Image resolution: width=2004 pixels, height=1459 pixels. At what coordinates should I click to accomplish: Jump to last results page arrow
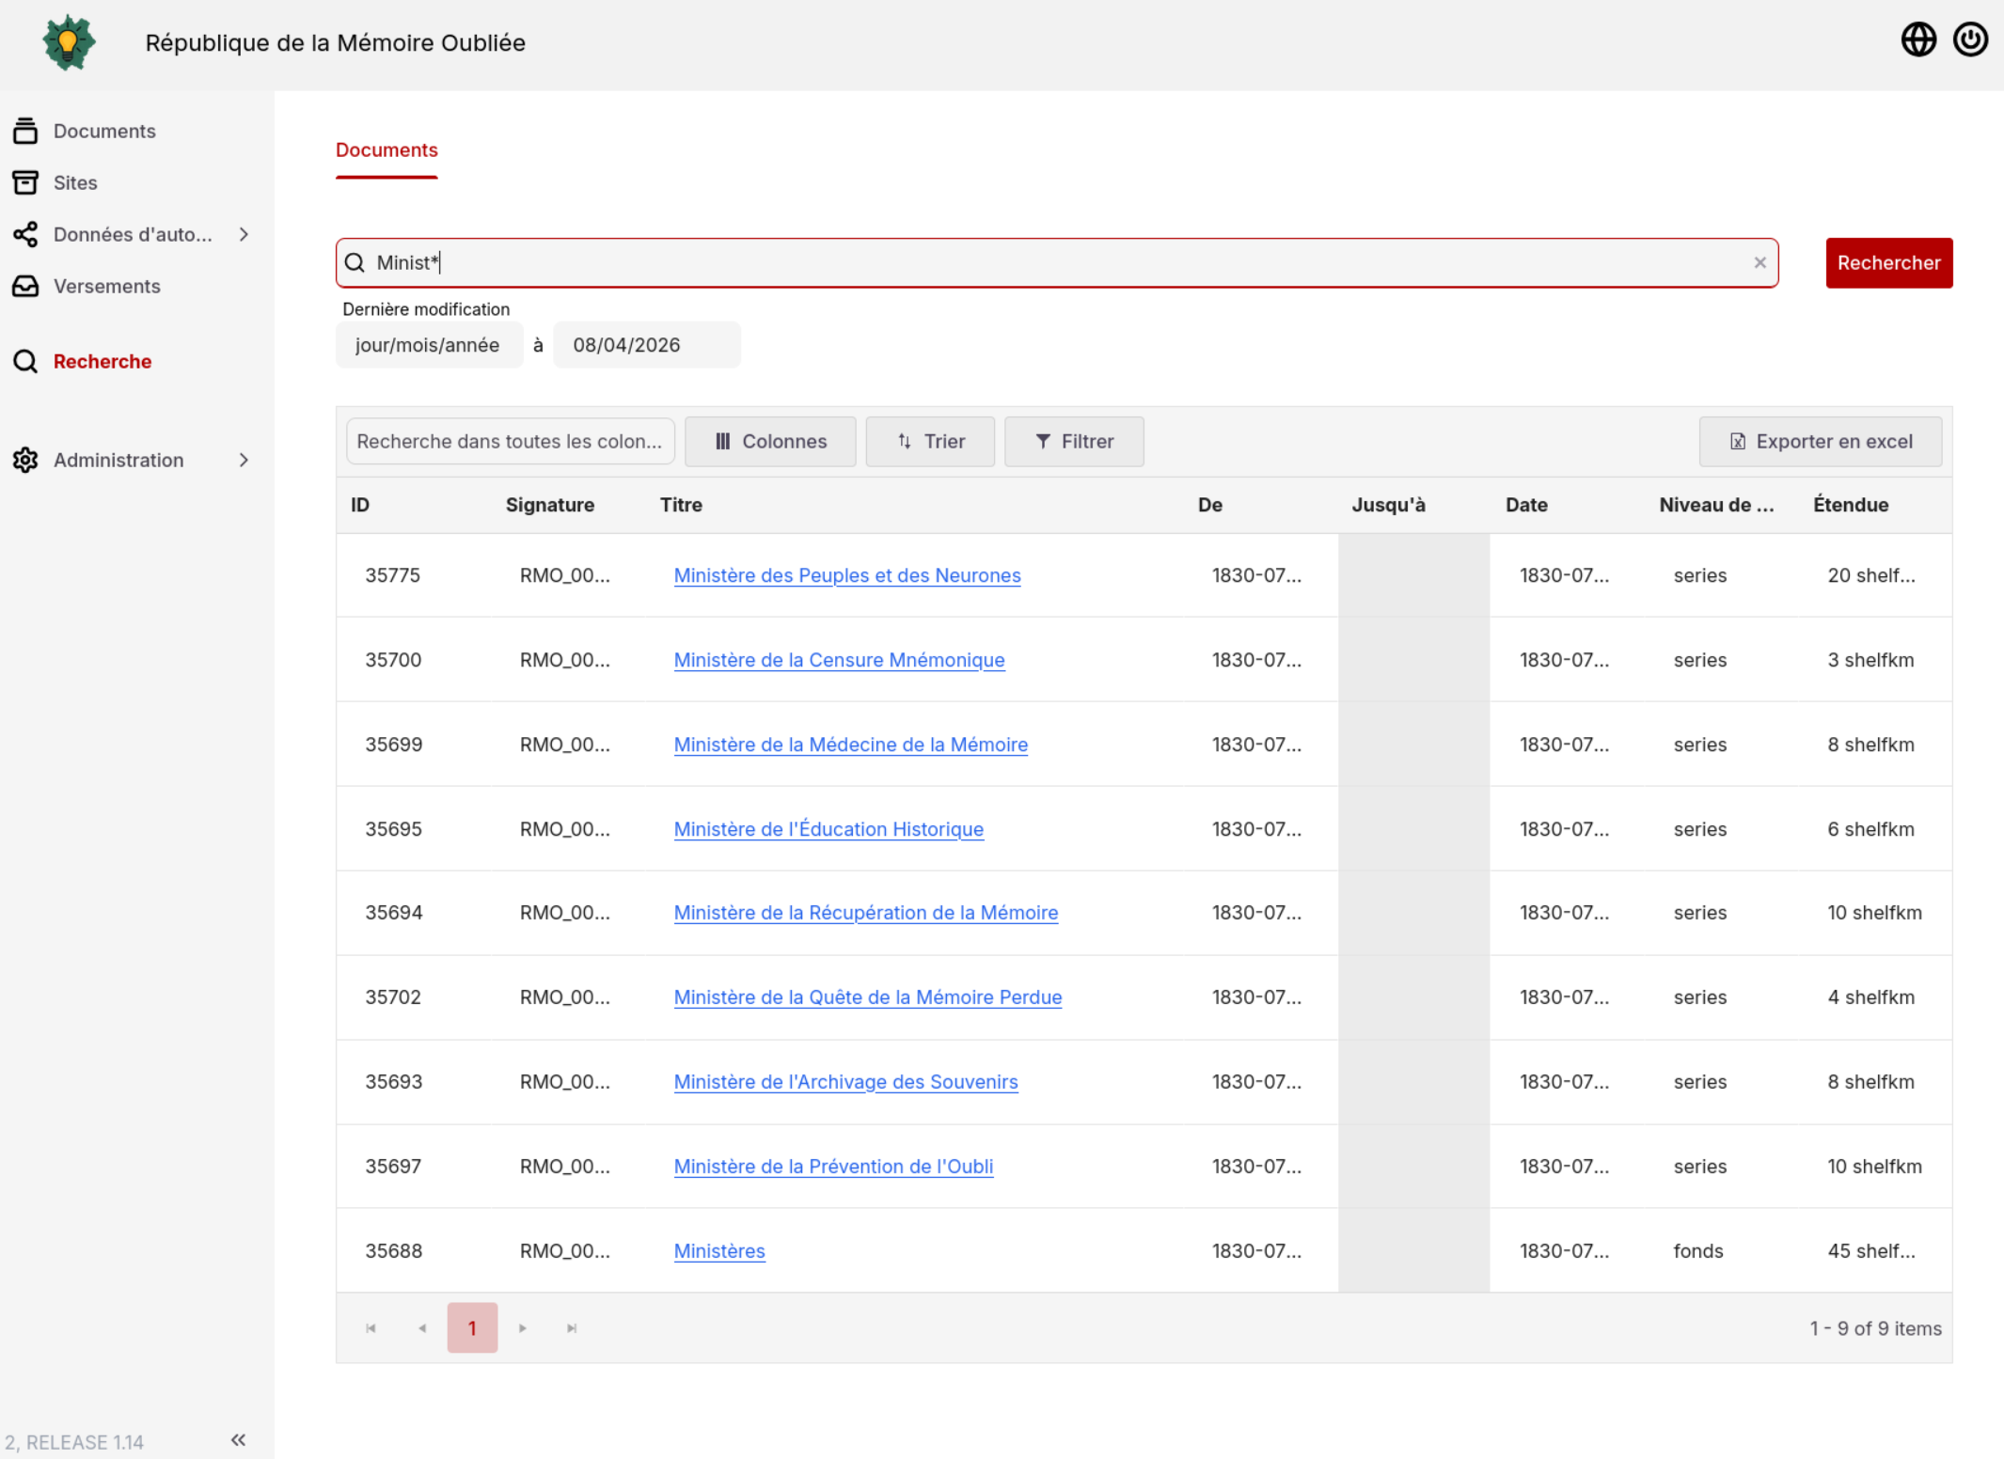click(x=572, y=1328)
